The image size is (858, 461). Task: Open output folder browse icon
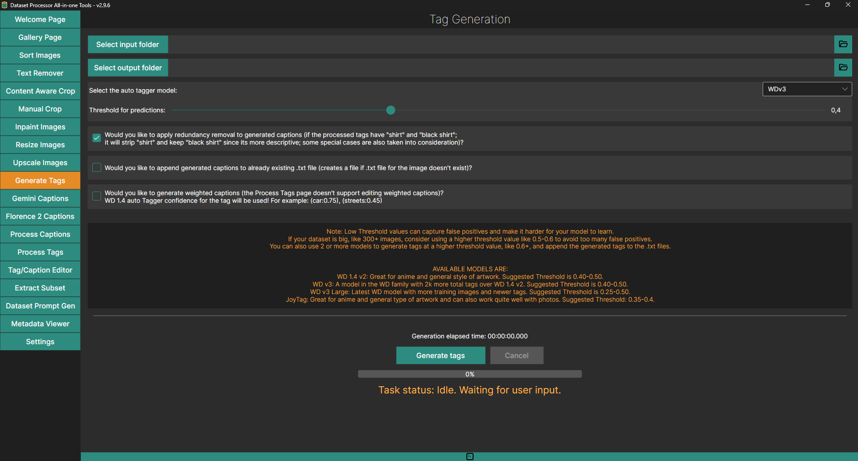(x=843, y=68)
